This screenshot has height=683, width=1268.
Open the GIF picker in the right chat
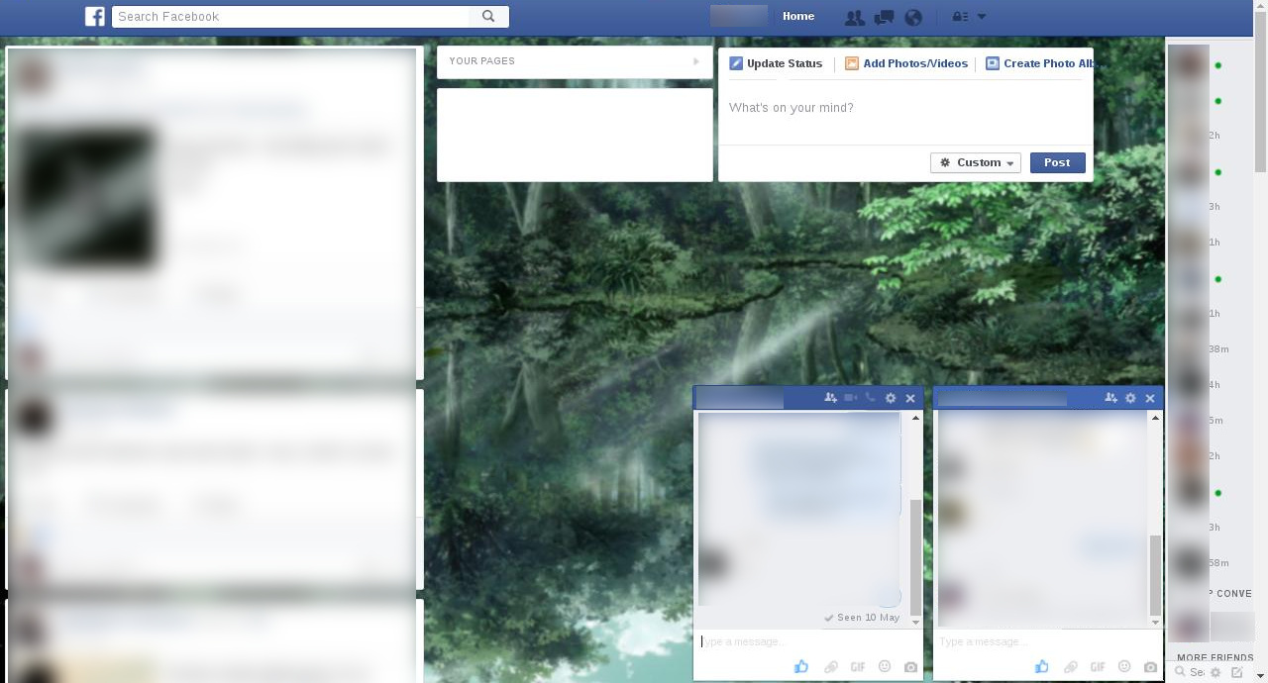point(1098,667)
